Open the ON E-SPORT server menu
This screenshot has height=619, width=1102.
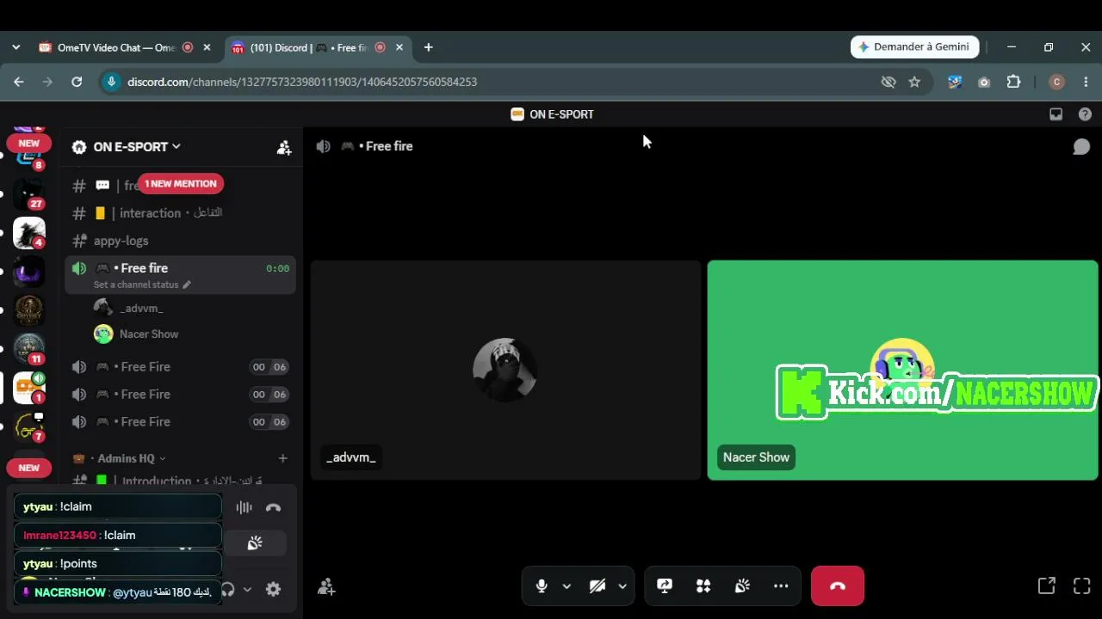pos(137,147)
